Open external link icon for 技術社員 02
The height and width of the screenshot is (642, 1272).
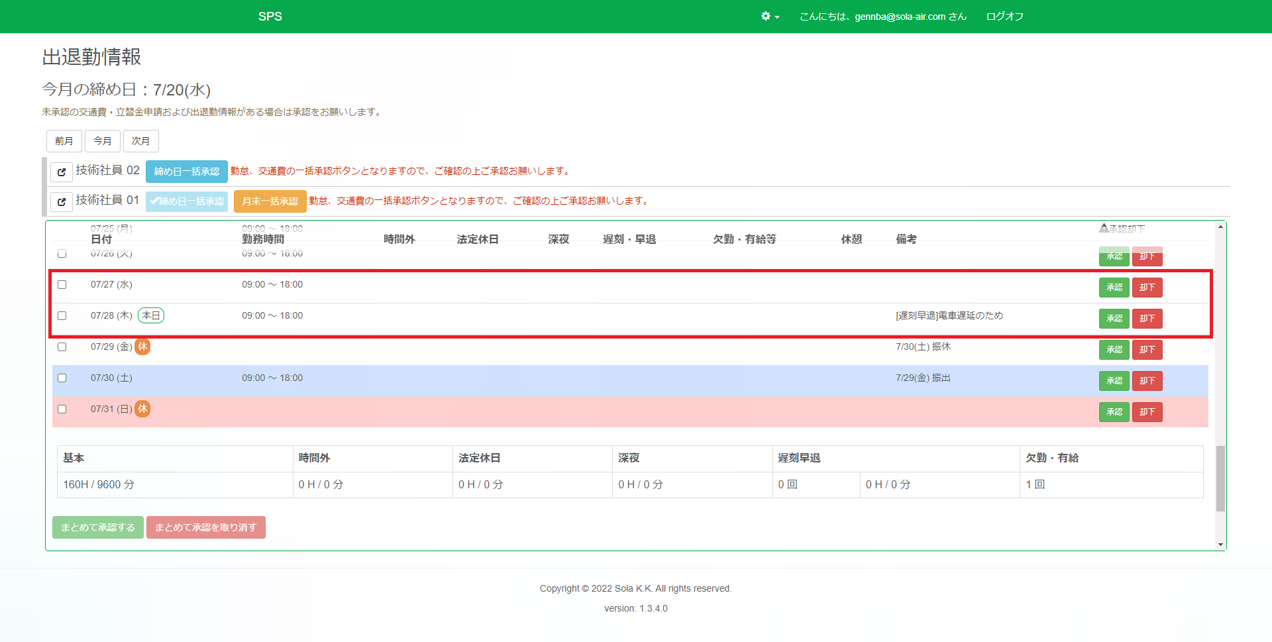point(62,172)
